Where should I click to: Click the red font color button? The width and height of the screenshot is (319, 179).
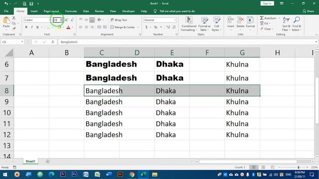[68, 27]
